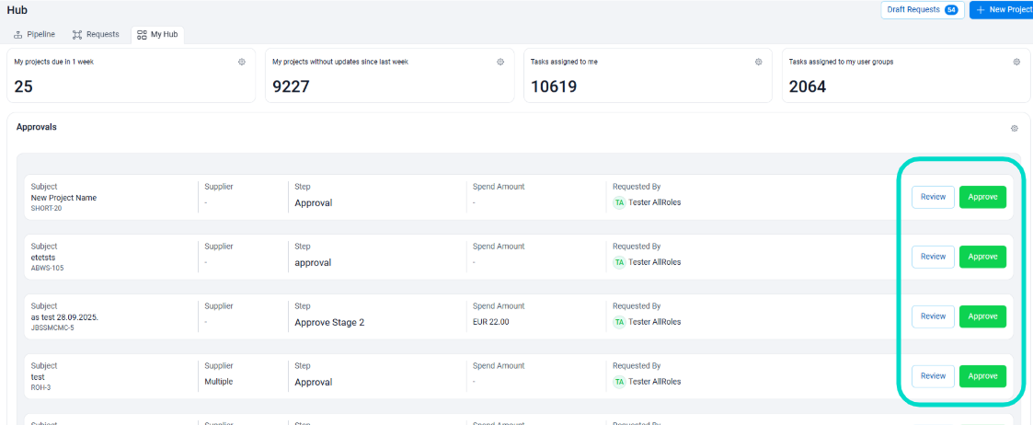Open settings gear for projects due in 1 week
Screen dimensions: 1033x425
click(x=242, y=62)
